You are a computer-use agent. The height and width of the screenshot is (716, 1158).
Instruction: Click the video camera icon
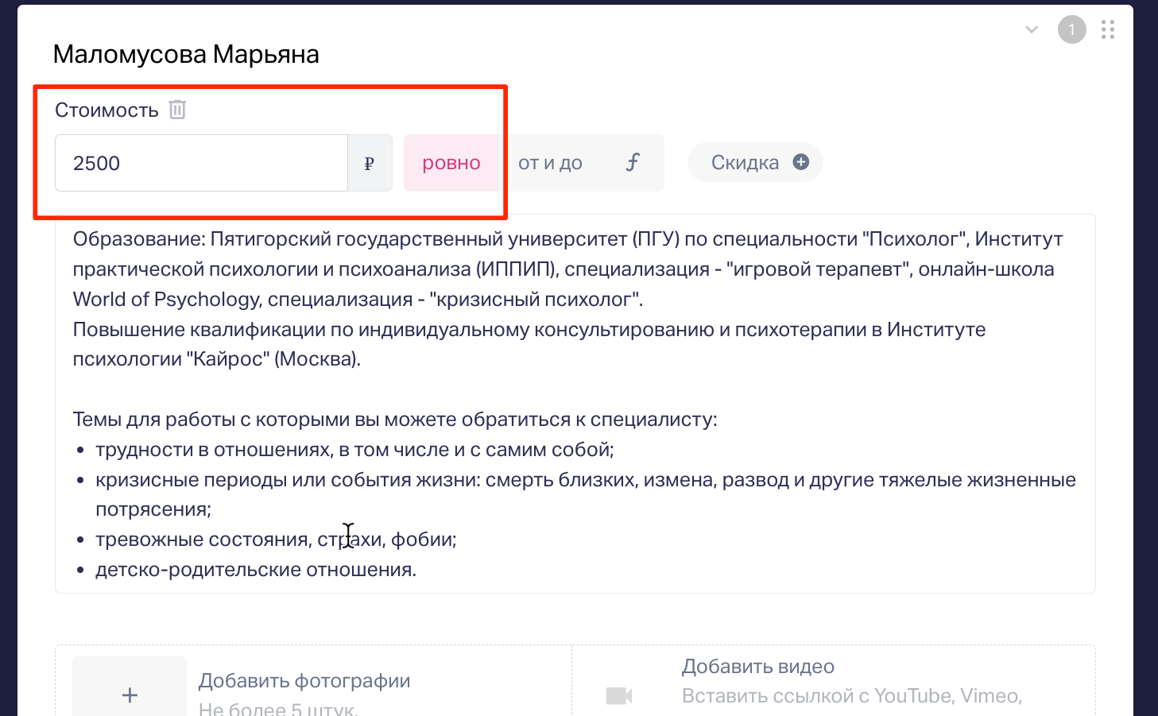[618, 696]
